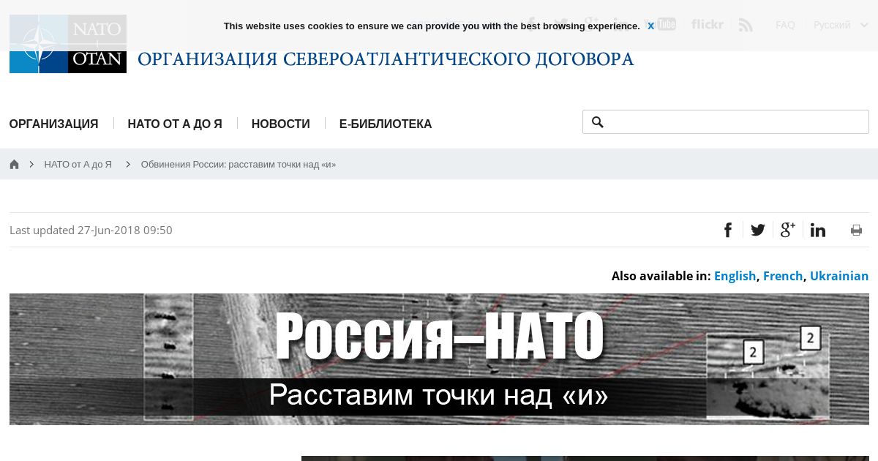The image size is (878, 461).
Task: Open the Е-БИБЛИОТЕКА menu
Action: 386,124
